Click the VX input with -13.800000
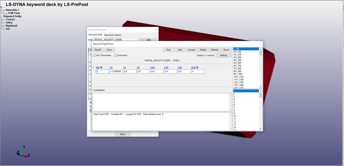The width and height of the screenshot is (344, 166). click(x=116, y=71)
